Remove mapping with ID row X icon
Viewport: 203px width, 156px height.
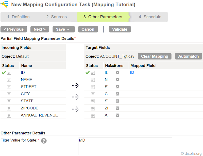pyautogui.click(x=117, y=73)
